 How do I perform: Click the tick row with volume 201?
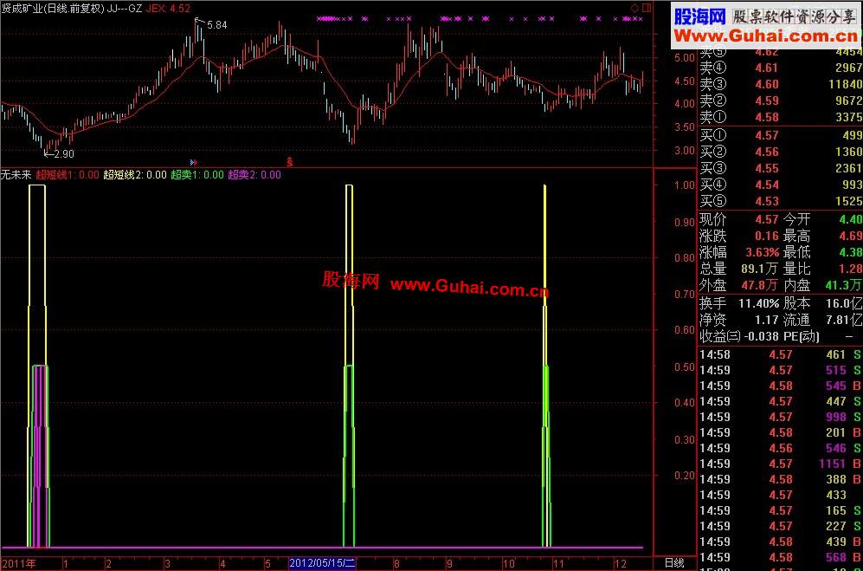(781, 432)
